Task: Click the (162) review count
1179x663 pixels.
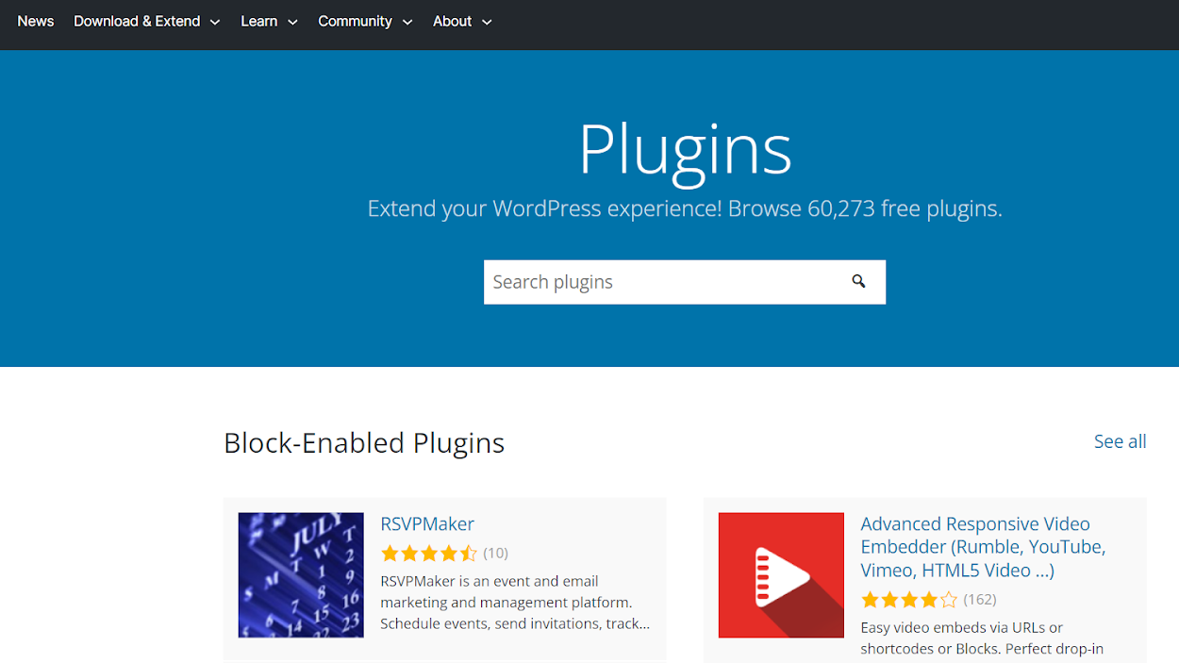Action: [980, 600]
